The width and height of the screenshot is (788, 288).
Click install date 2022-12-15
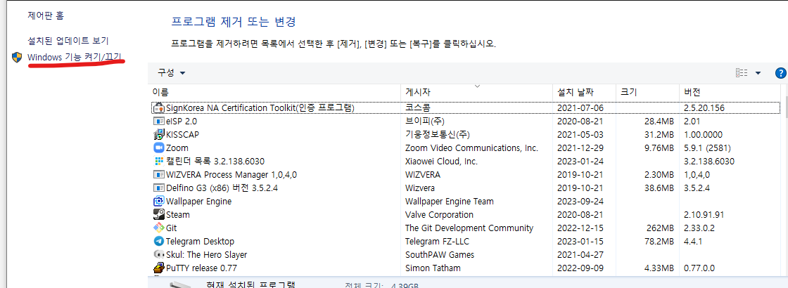pyautogui.click(x=580, y=228)
